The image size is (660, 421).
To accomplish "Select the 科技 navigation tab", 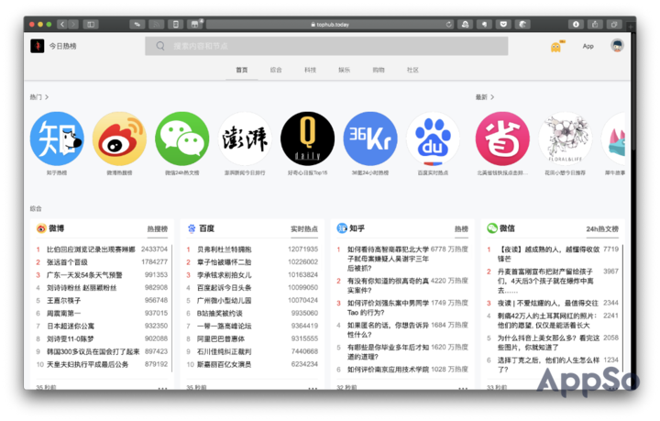I will click(310, 70).
